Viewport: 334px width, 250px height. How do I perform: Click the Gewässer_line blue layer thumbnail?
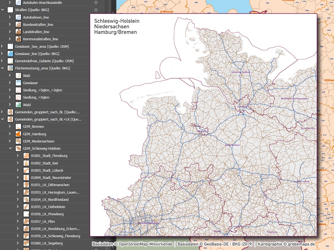click(10, 54)
